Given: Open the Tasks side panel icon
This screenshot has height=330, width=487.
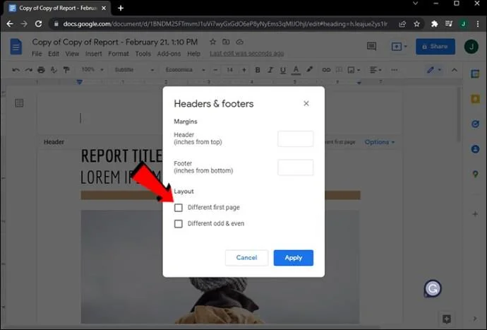Looking at the screenshot, I should point(475,124).
